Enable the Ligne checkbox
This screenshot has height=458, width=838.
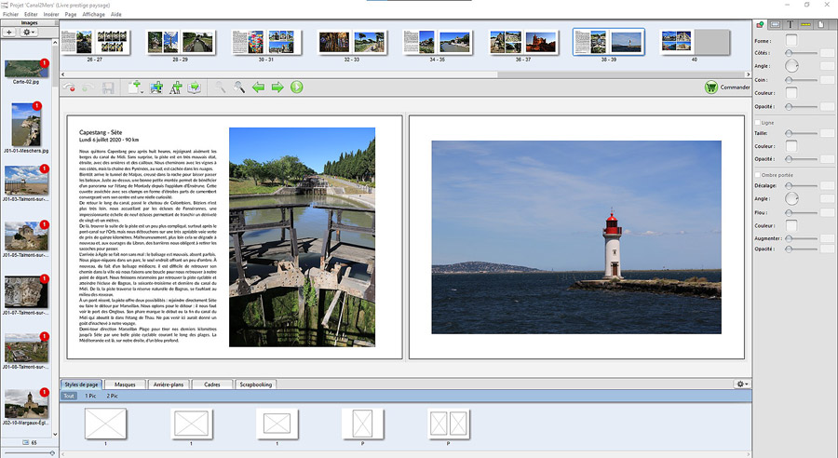point(757,122)
